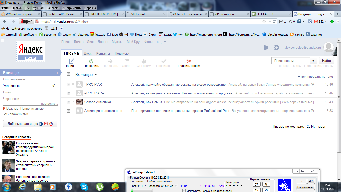This screenshot has height=192, width=341.
Task: Click the настроить folders link
Action: [x=49, y=104]
